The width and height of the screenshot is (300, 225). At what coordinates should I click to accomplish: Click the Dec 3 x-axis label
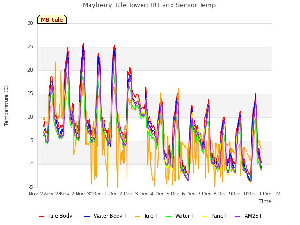click(x=131, y=194)
